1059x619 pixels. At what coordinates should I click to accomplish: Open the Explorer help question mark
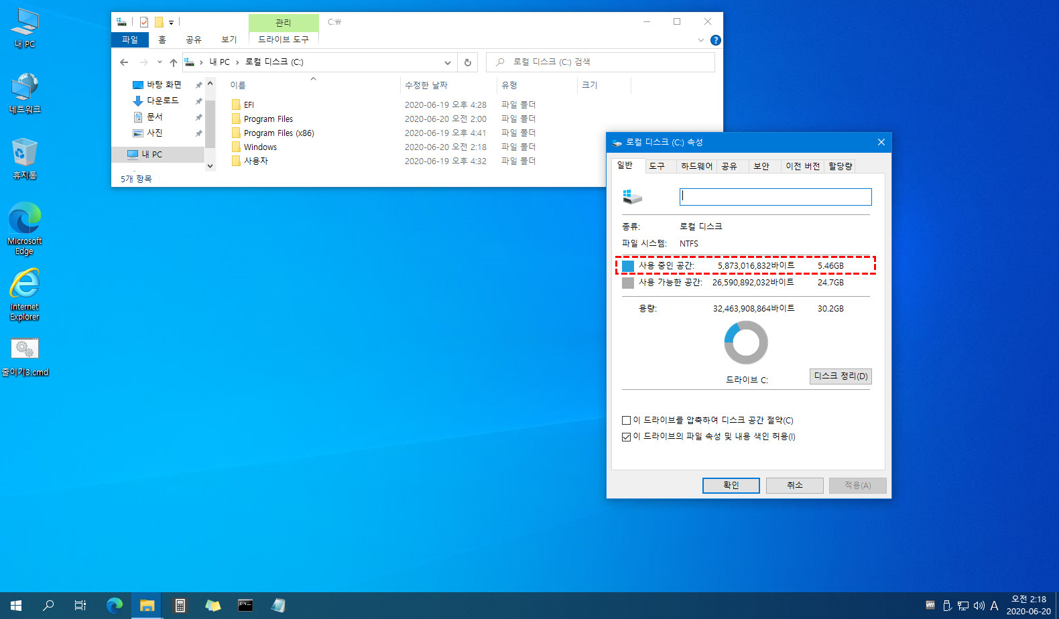coord(716,40)
